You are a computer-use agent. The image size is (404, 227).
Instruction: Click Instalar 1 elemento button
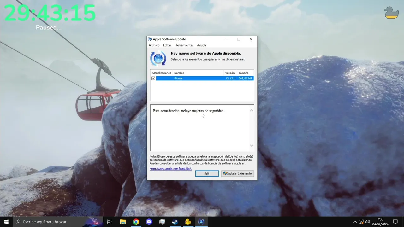click(x=237, y=173)
